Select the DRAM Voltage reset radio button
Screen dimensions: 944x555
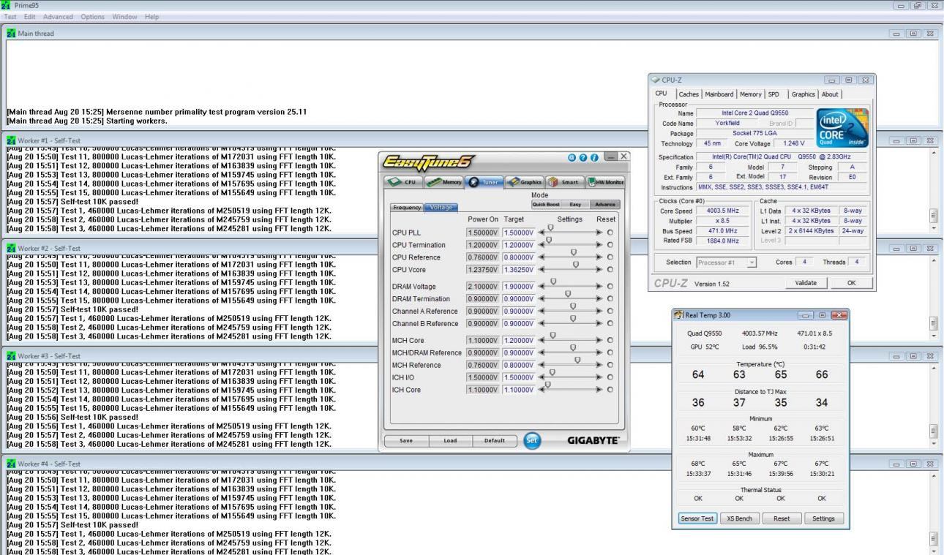tap(610, 287)
